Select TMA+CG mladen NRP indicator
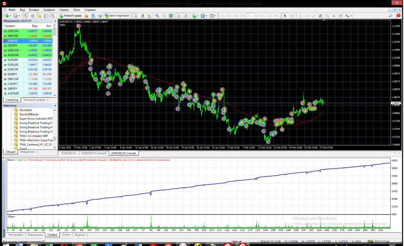 [34, 136]
